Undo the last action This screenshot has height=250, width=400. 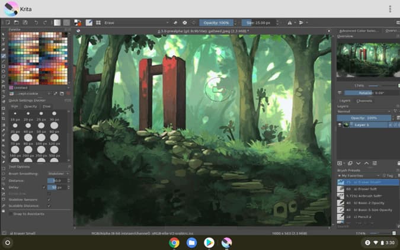[36, 23]
